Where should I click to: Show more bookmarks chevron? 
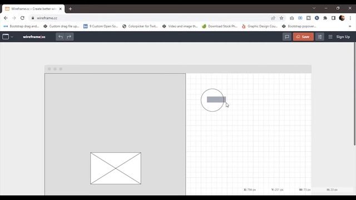(x=350, y=26)
